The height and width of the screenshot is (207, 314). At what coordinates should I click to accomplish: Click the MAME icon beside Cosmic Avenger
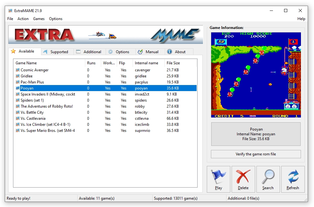click(x=18, y=70)
